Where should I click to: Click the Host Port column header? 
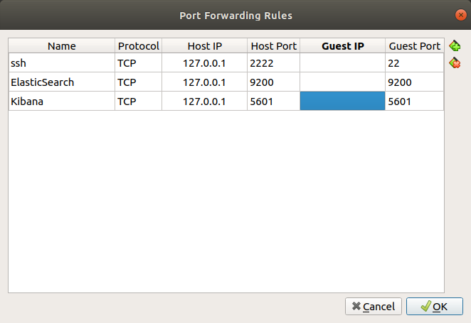[274, 46]
